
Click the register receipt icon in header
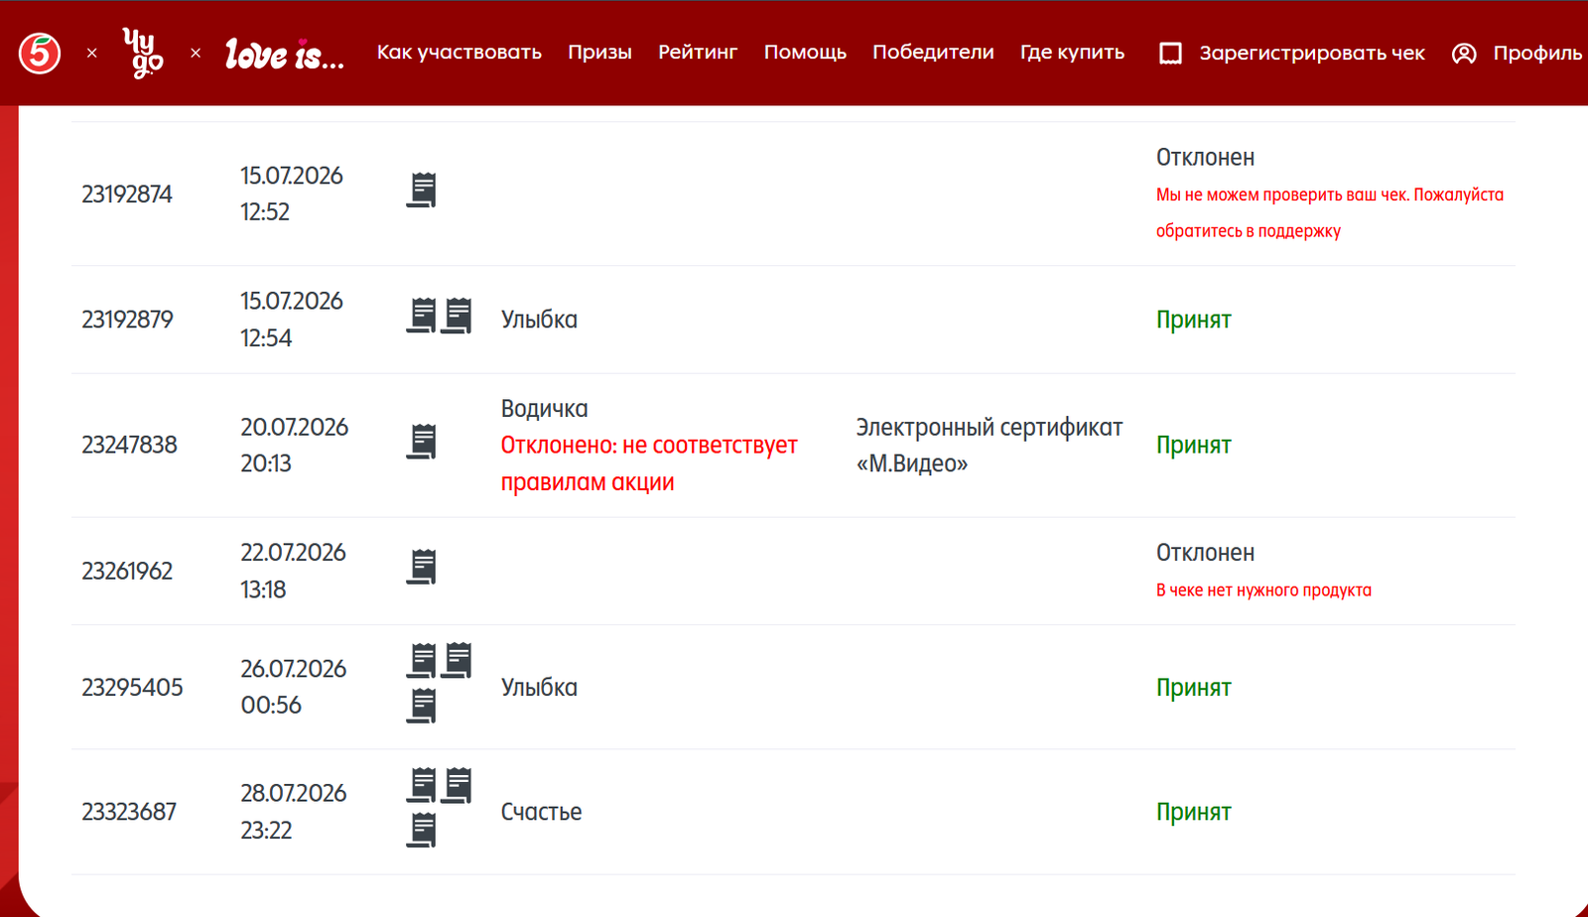tap(1171, 54)
